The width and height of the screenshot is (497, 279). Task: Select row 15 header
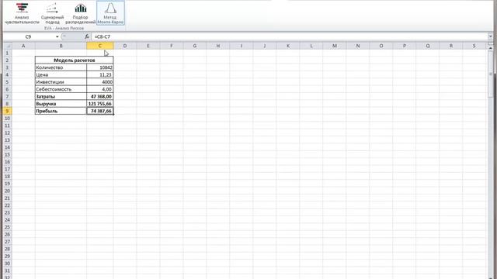tap(7, 155)
